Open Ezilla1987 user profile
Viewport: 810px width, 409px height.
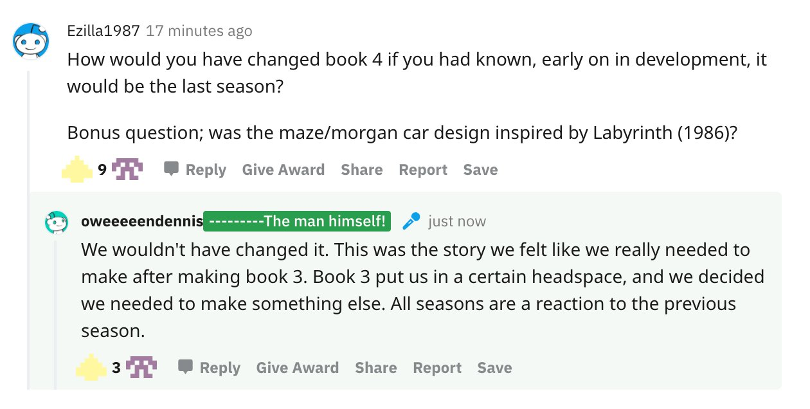click(104, 31)
